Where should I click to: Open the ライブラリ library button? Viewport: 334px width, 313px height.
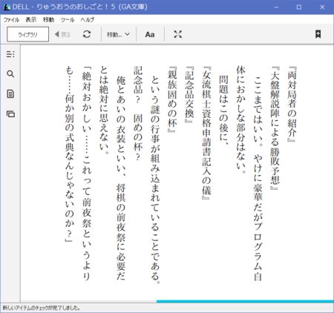(28, 34)
